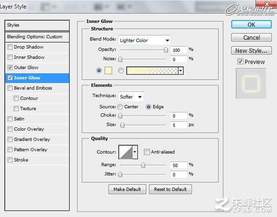Click the Size value input field
Viewport: 277px width, 217px height.
pos(178,125)
